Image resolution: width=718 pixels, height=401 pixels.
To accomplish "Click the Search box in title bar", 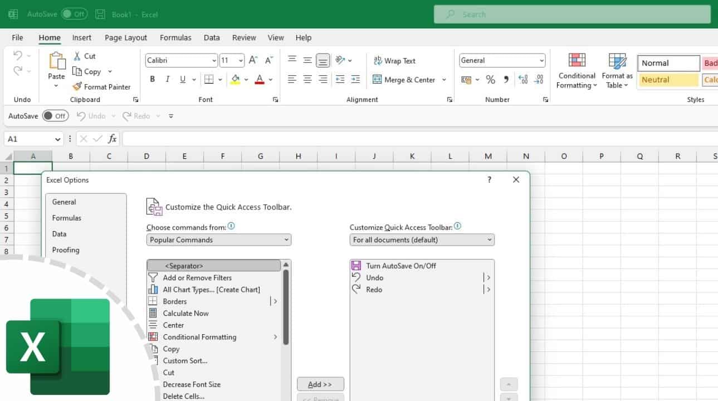I will (x=572, y=14).
